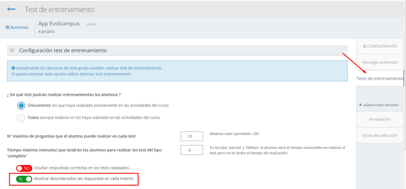Select the Todos radio option
Screen dimensions: 406x189
tap(21, 118)
